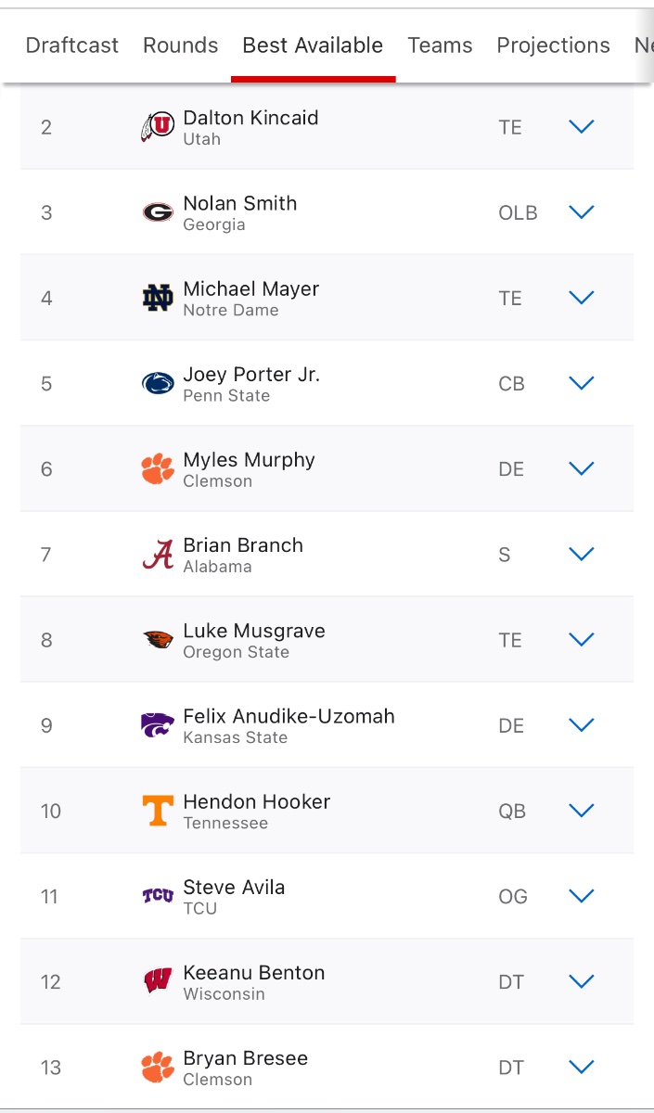Click the Oregon State Beavers logo
Viewport: 654px width, 1113px height.
[x=158, y=640]
